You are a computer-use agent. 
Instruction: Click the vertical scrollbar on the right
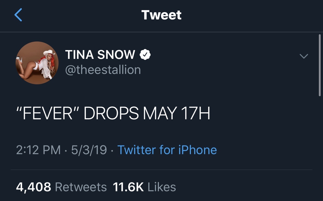(320, 65)
